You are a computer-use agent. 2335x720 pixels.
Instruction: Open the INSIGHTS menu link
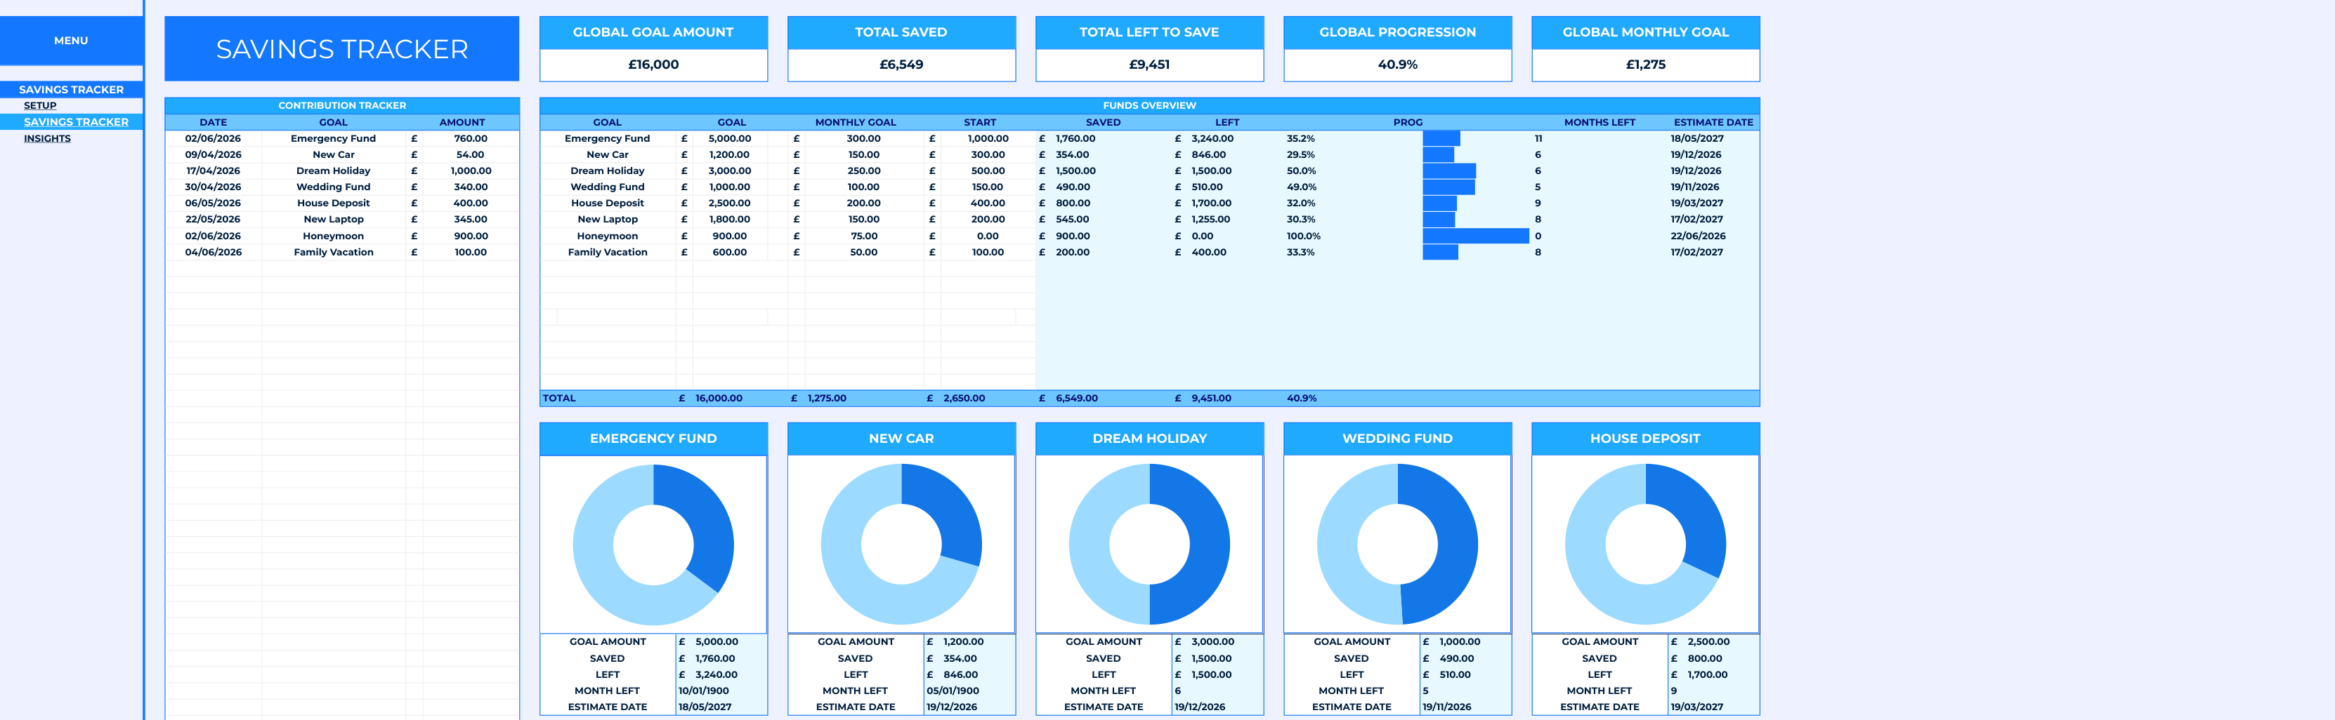pos(47,138)
